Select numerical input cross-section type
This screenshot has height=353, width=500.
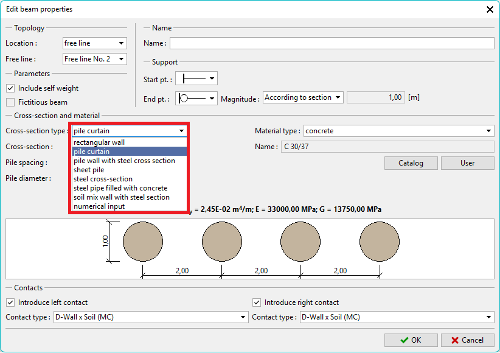[99, 206]
